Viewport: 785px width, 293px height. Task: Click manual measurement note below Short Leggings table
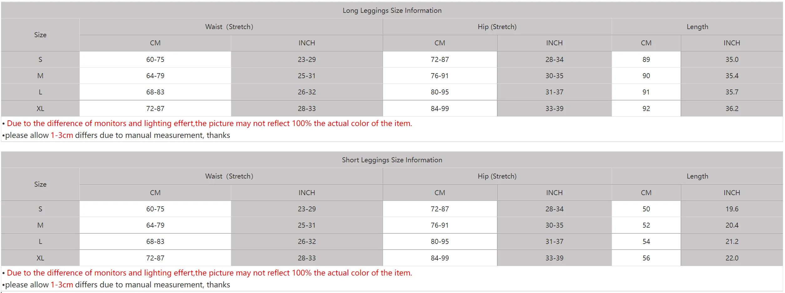click(x=118, y=285)
